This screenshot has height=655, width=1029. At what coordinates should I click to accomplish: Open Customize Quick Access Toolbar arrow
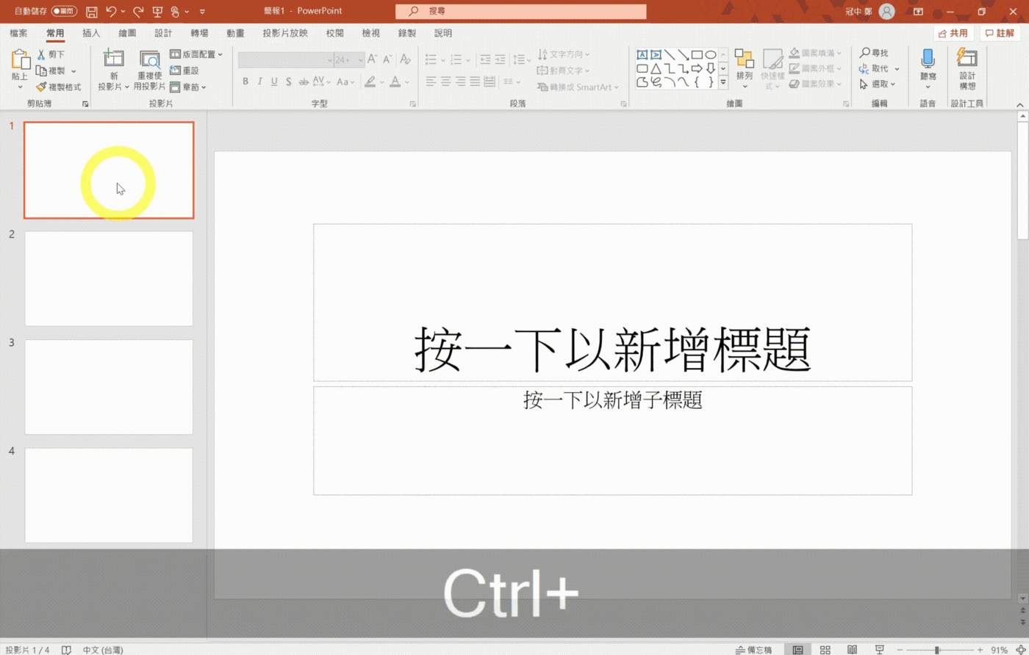(x=202, y=12)
